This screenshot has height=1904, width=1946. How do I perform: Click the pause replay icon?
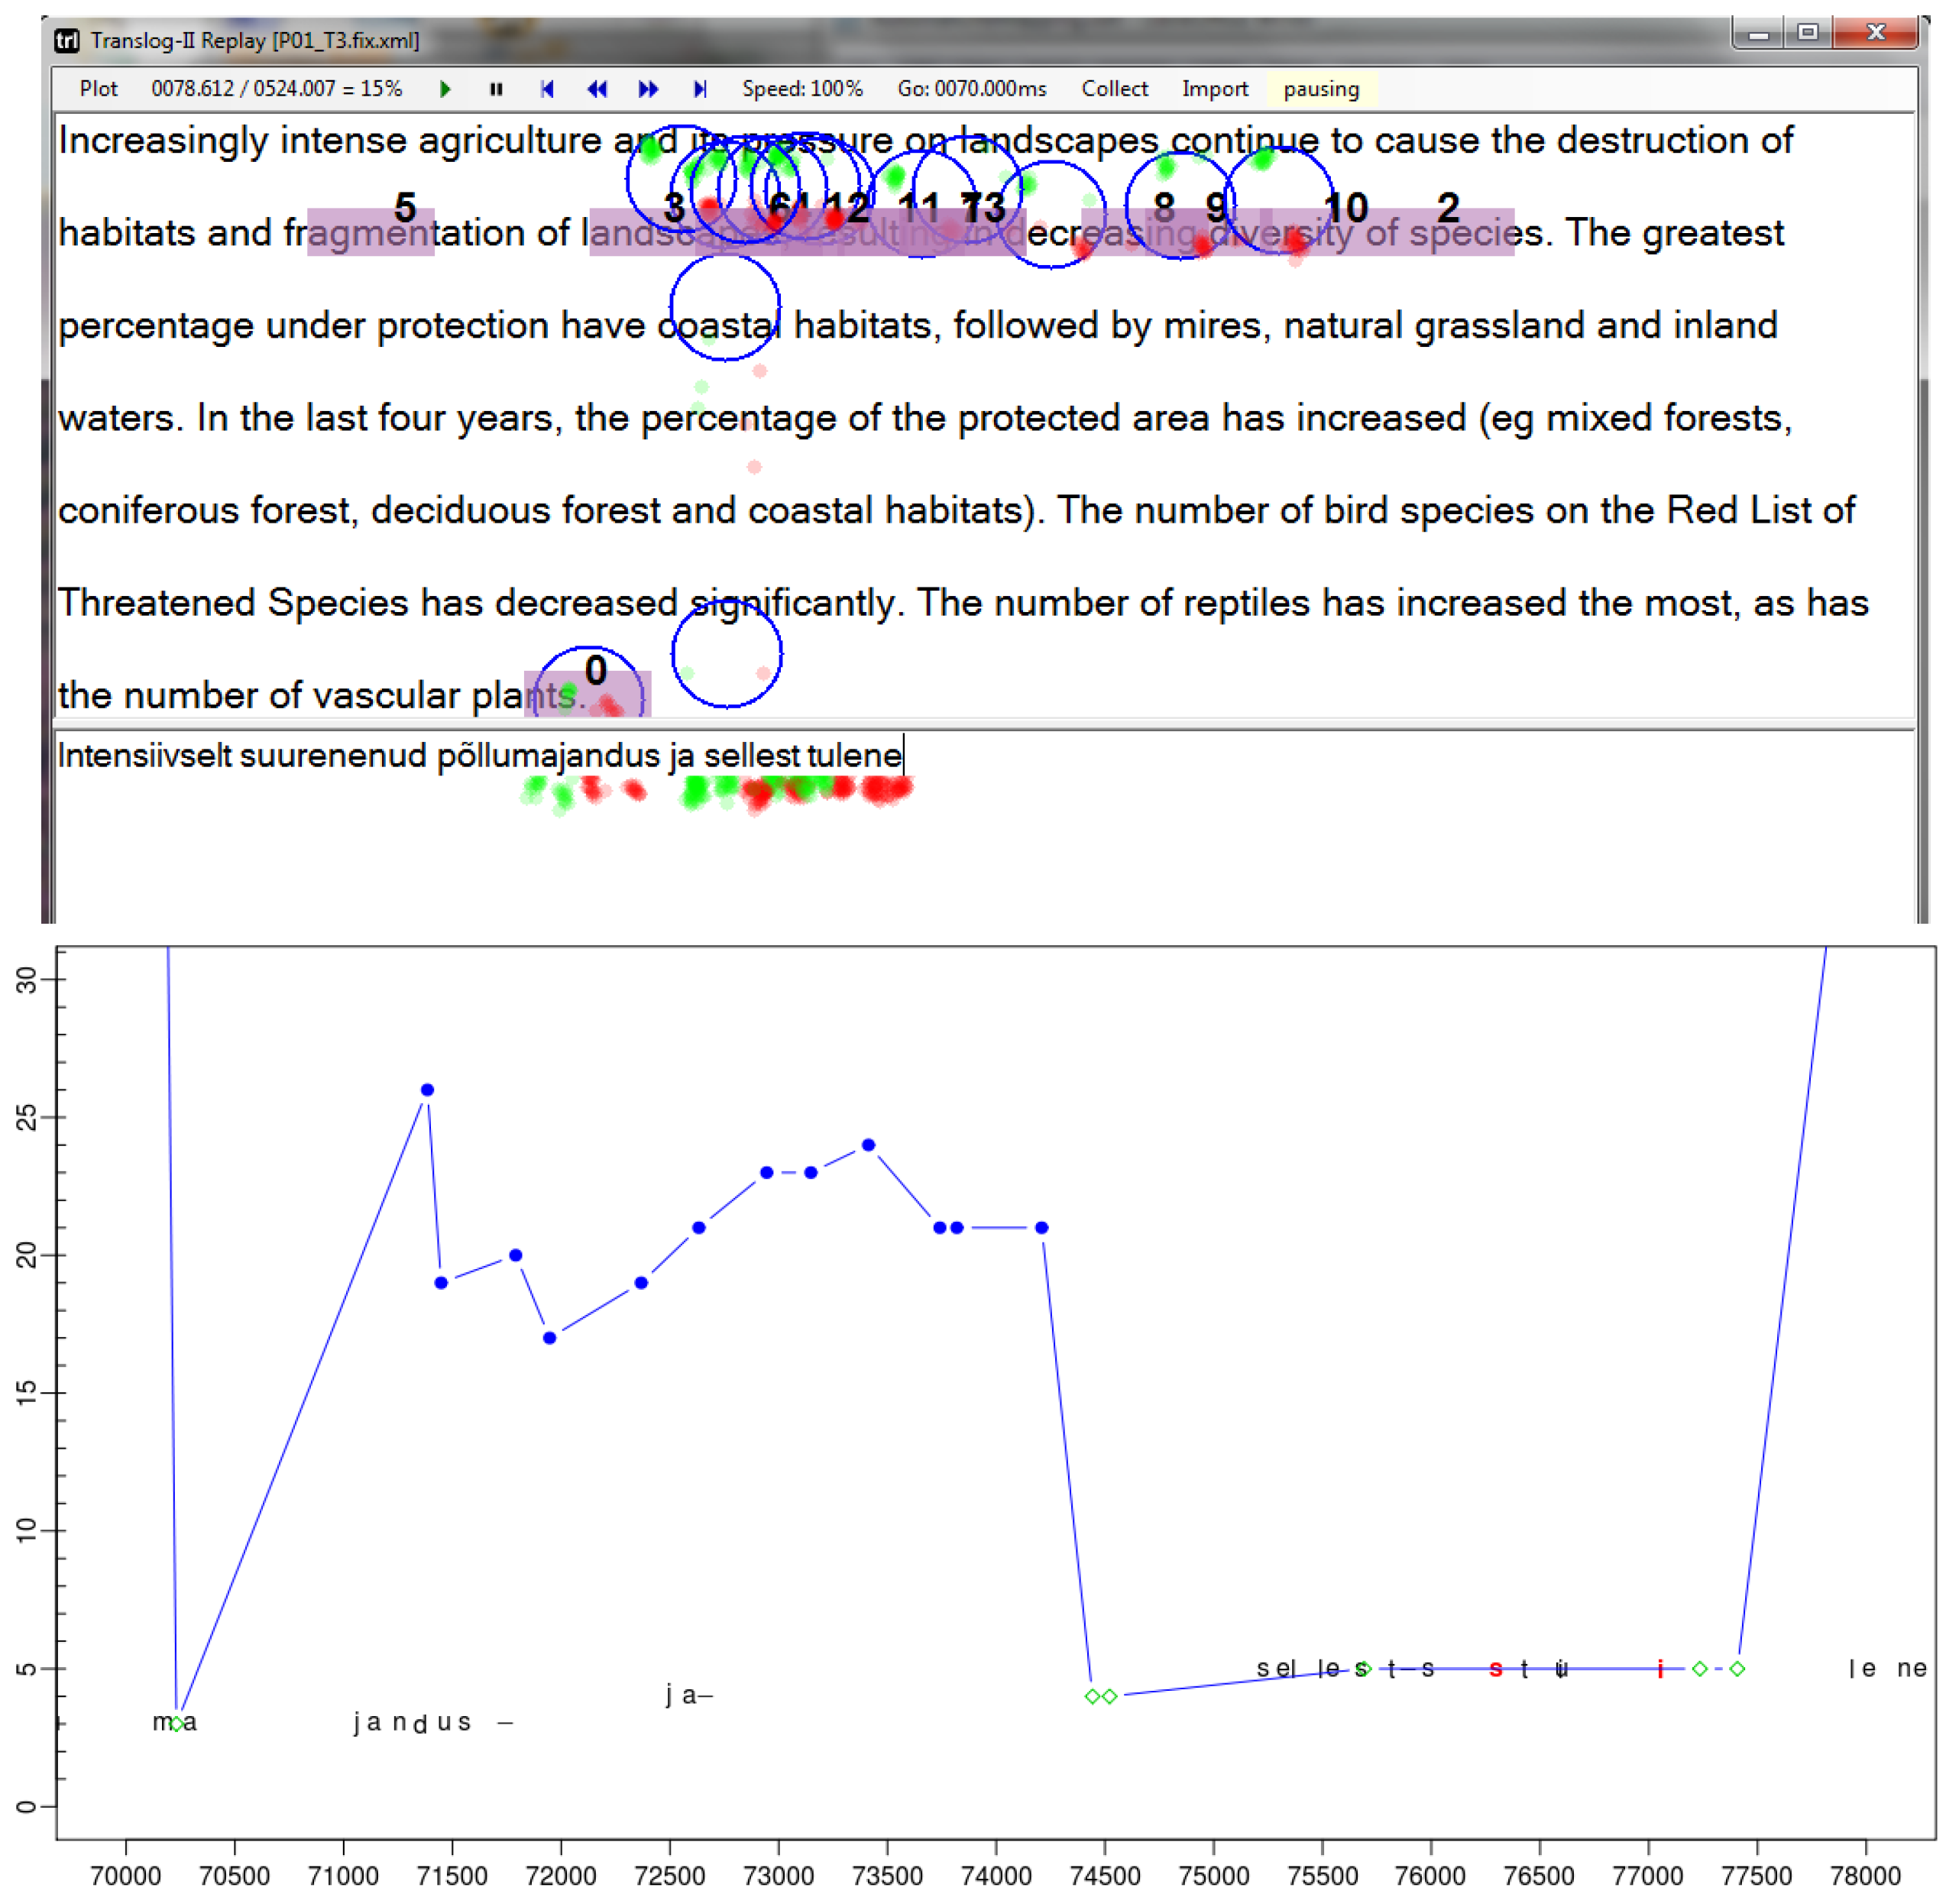click(x=495, y=89)
